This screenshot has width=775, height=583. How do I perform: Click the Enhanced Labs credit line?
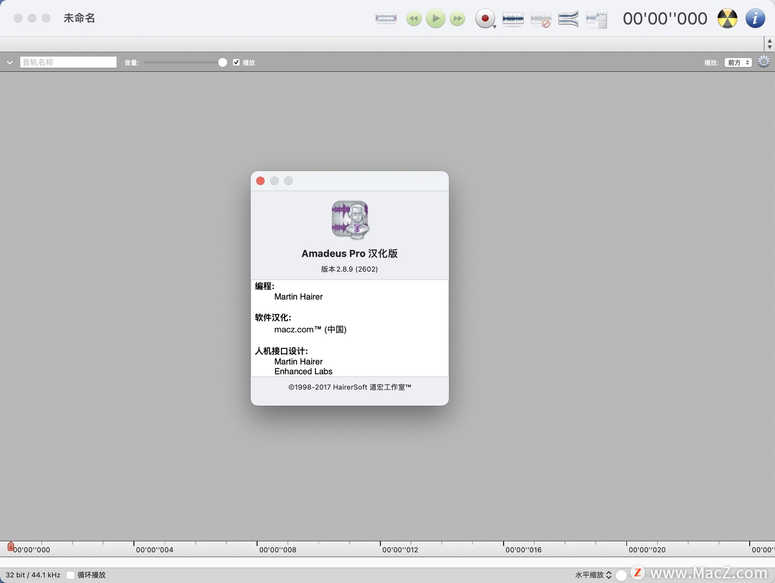pos(304,371)
